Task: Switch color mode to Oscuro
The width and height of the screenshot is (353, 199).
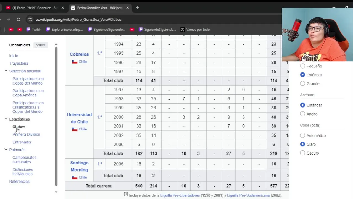Action: 302,153
